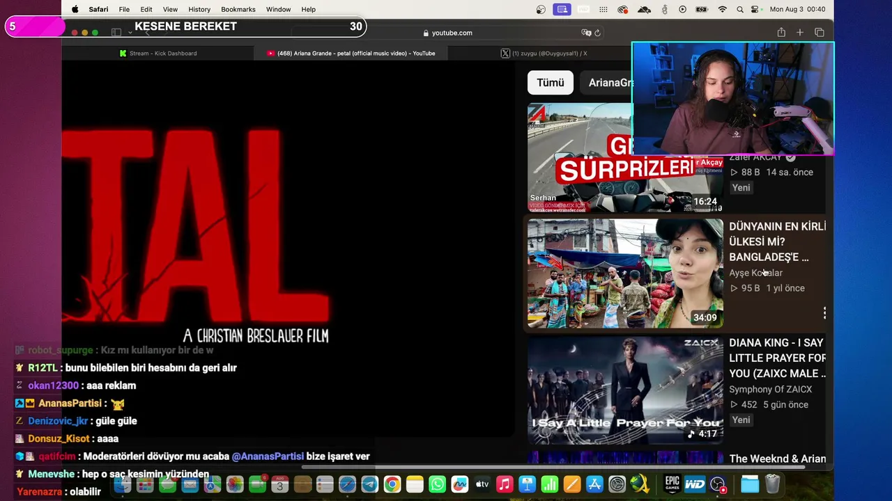Open the Ayşe Kolalar channel
Viewport: 892px width, 501px height.
(755, 273)
